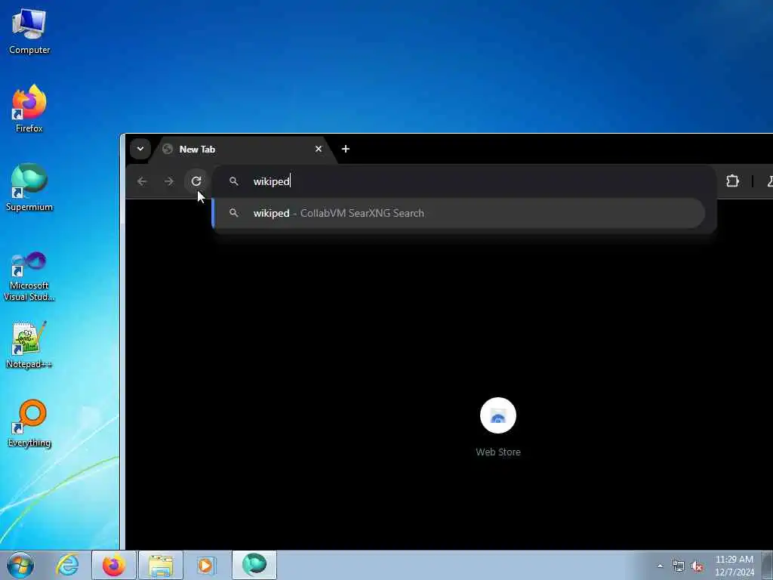This screenshot has height=580, width=773.
Task: Open Internet Explorer from the taskbar
Action: click(67, 565)
